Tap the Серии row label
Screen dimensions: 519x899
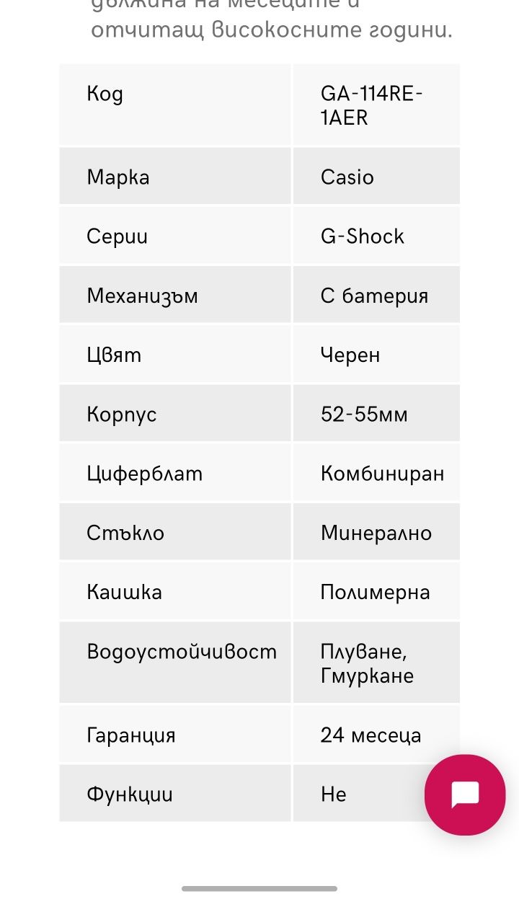117,236
